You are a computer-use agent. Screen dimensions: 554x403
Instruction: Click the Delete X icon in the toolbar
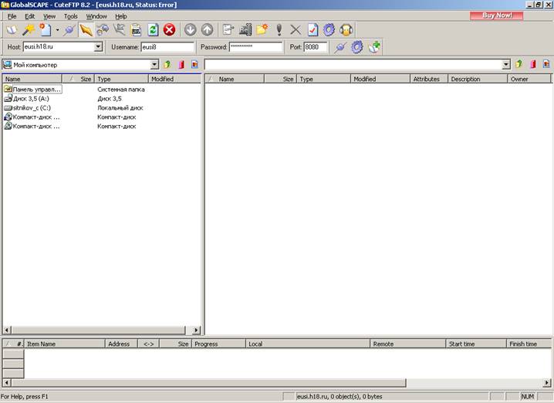(296, 30)
